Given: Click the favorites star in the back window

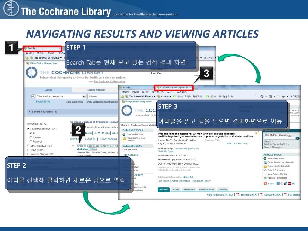Looking at the screenshot, I should pyautogui.click(x=27, y=58).
